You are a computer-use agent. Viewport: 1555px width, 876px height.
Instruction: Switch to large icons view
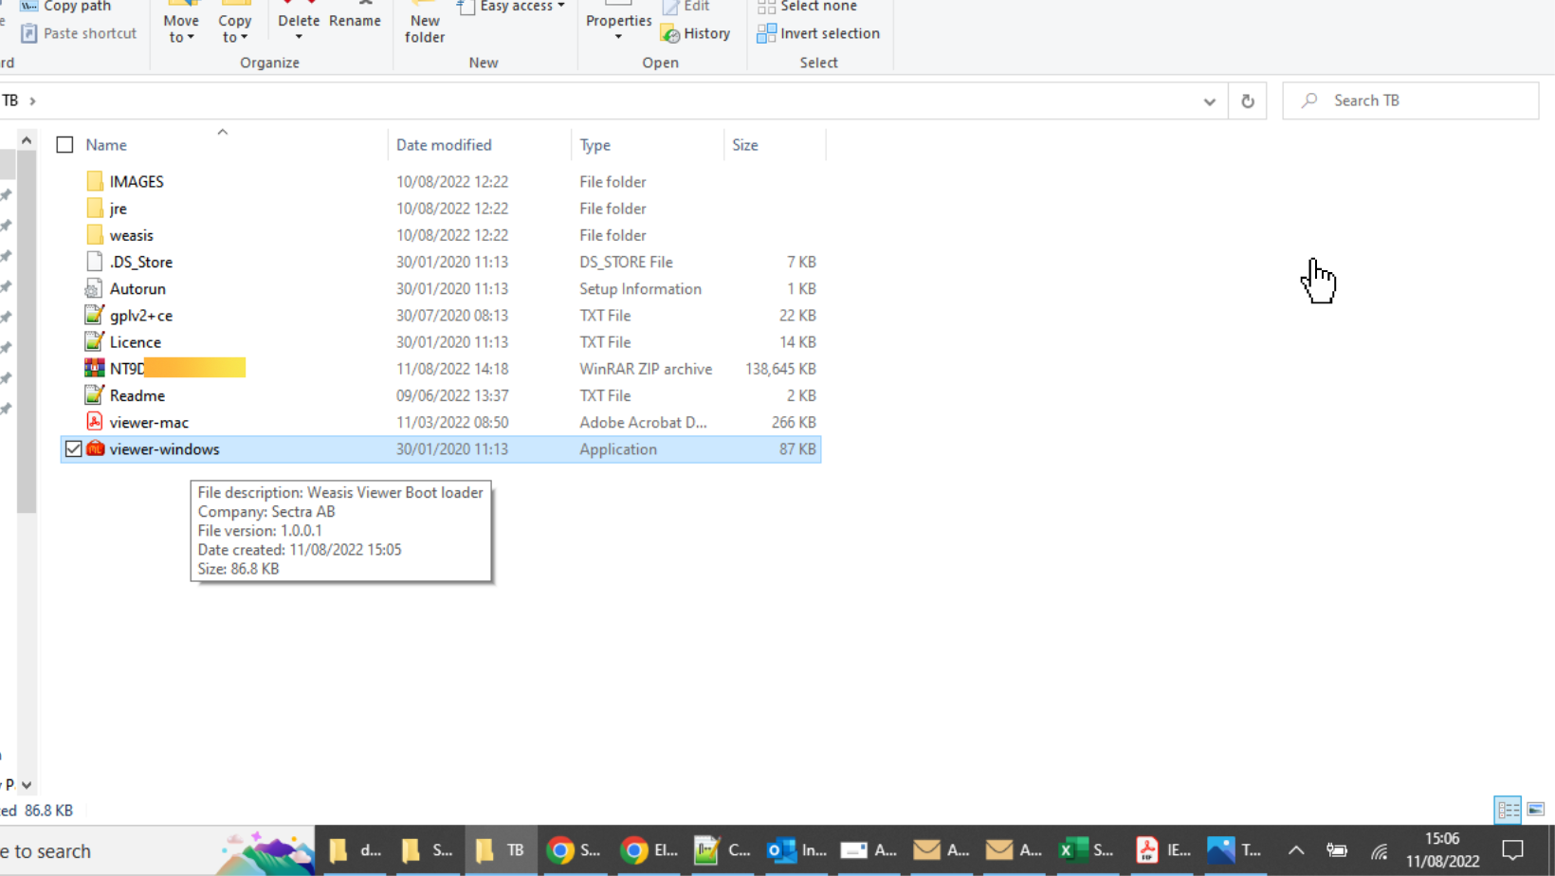(x=1535, y=810)
